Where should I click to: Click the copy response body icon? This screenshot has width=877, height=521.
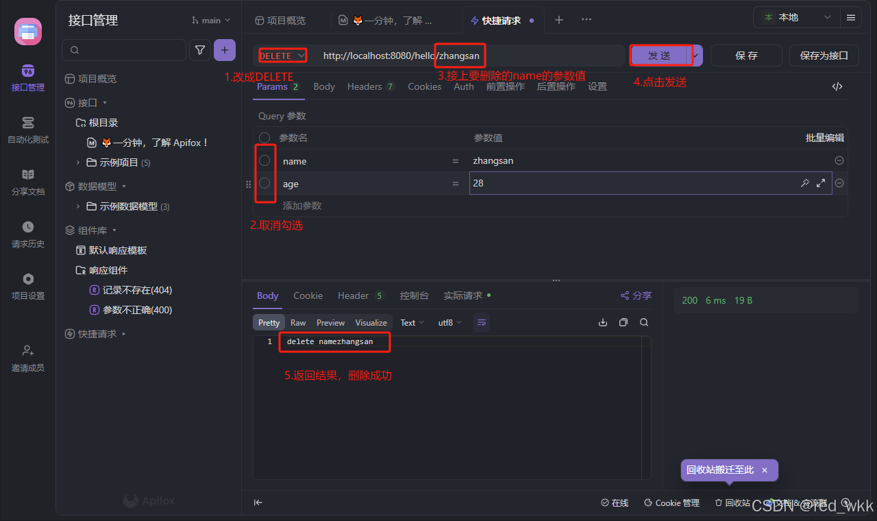622,322
